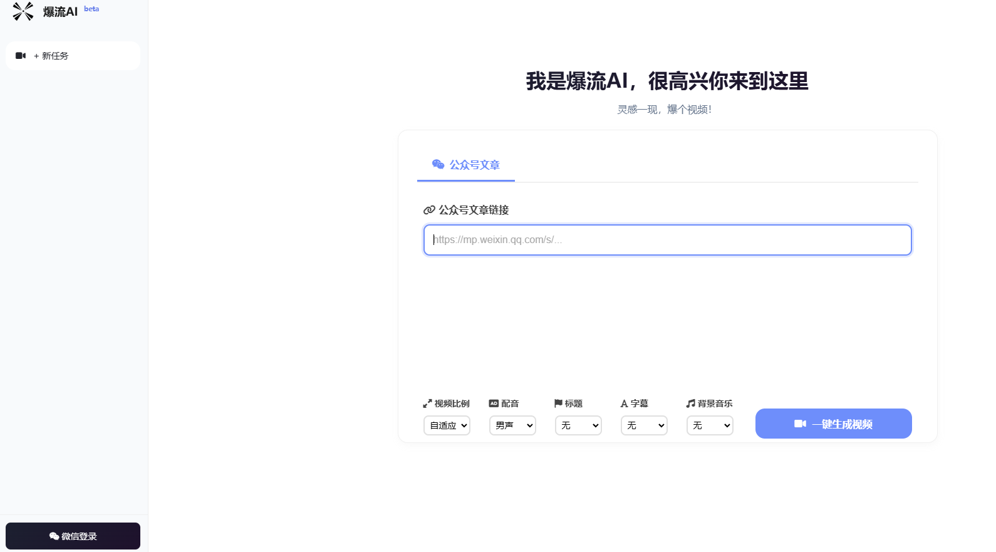Image resolution: width=996 pixels, height=552 pixels.
Task: Click the 视频比例 label text
Action: pos(452,404)
